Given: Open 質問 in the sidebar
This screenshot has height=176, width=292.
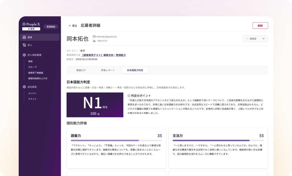Looking at the screenshot, I should 30,61.
